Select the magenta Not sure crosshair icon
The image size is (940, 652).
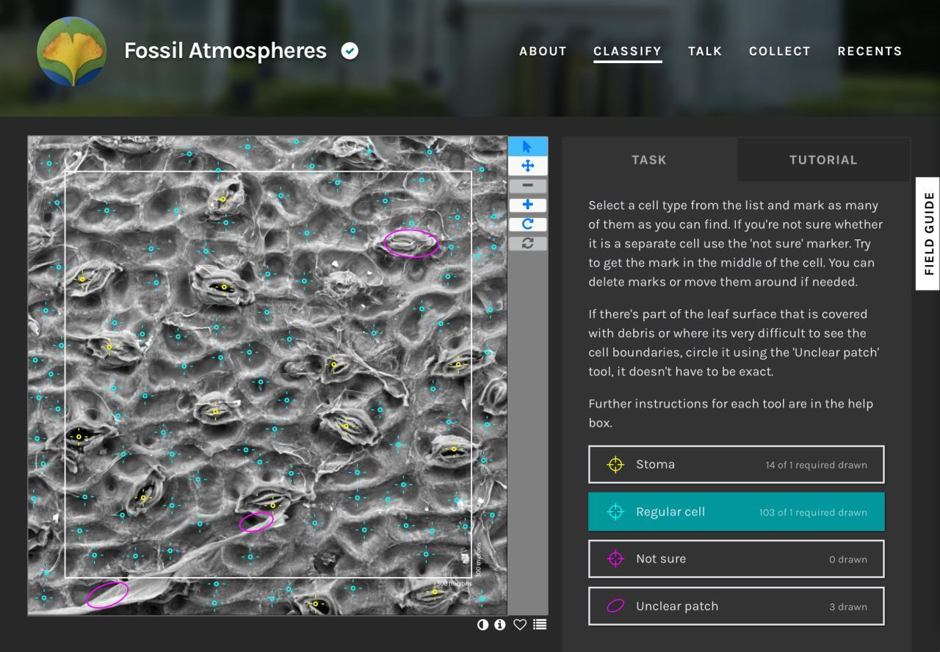pyautogui.click(x=615, y=559)
